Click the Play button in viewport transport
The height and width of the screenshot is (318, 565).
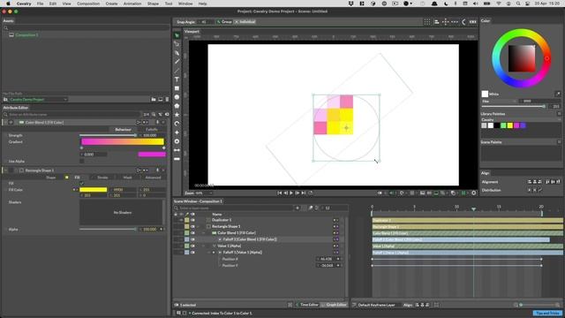point(291,193)
